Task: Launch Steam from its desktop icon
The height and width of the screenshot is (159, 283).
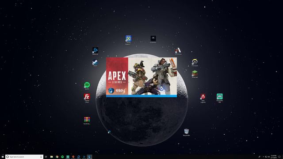Action: [96, 63]
